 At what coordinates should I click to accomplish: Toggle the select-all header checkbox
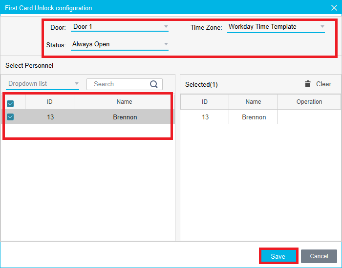10,103
